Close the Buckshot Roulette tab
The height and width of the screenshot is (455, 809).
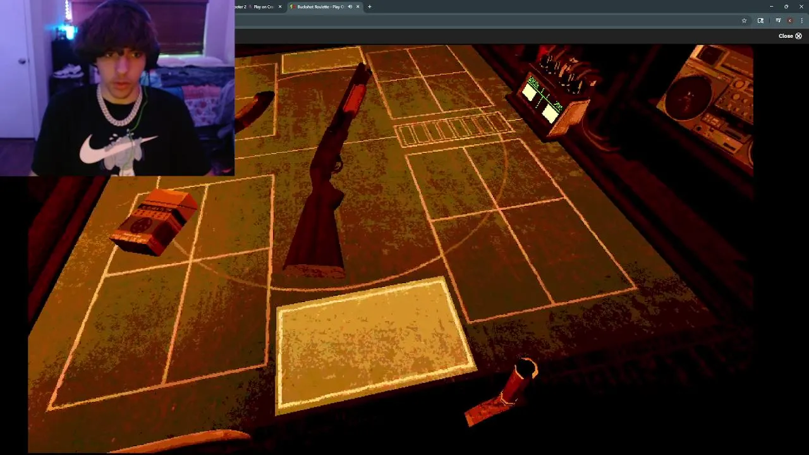pyautogui.click(x=358, y=7)
